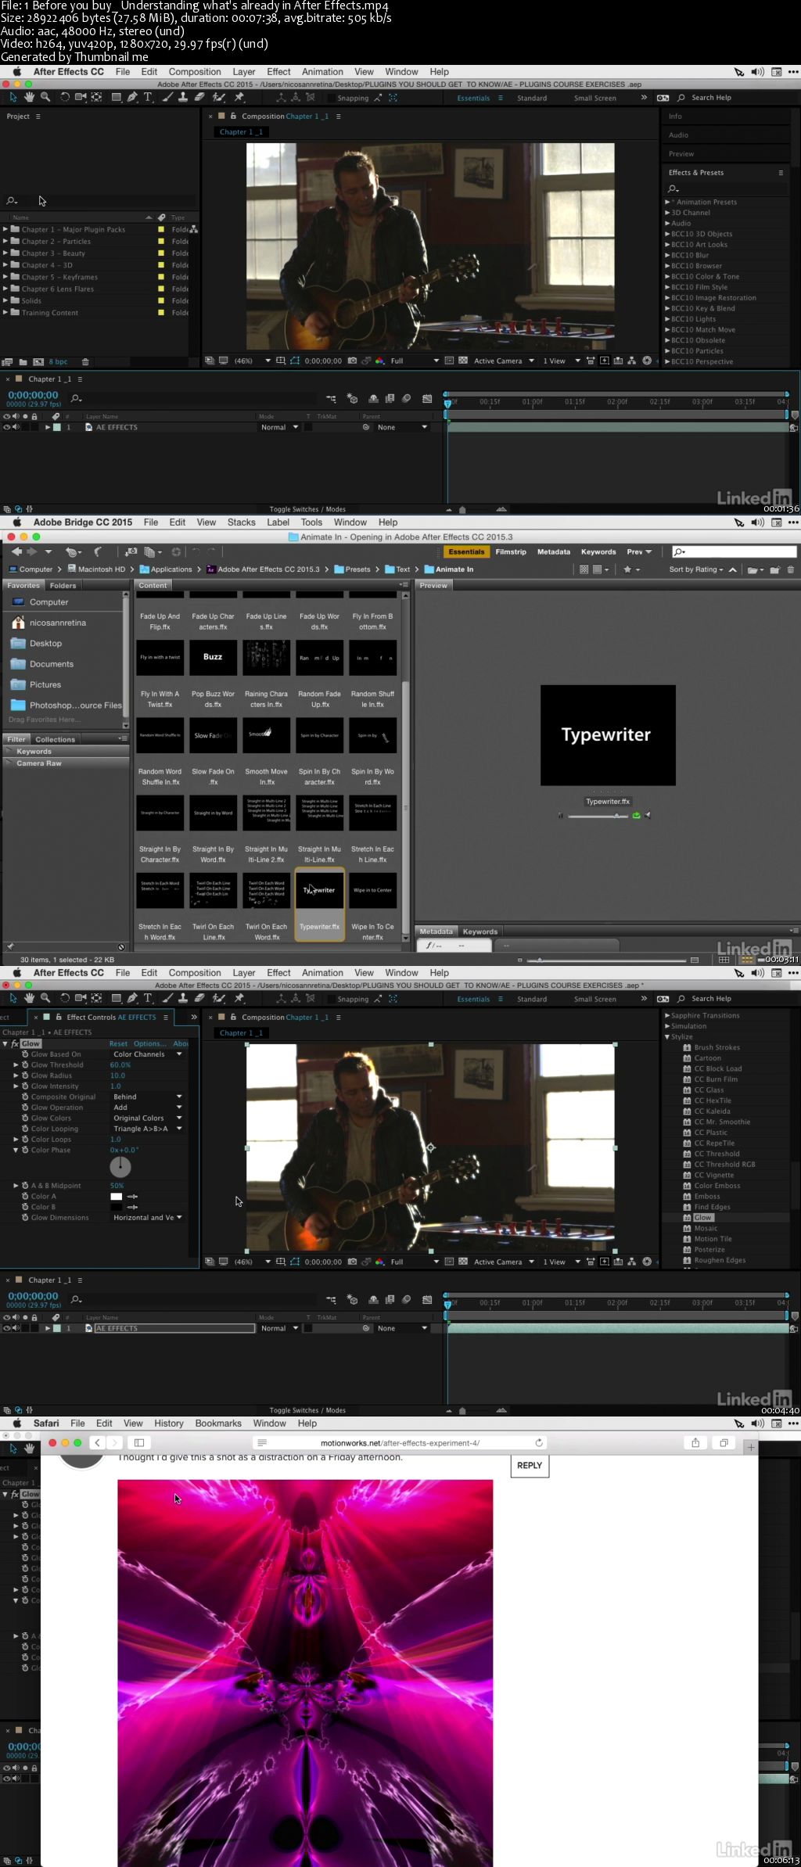Viewport: 801px width, 1867px height.
Task: Click Bridge's rotate counterclockwise icon
Action: tap(196, 551)
